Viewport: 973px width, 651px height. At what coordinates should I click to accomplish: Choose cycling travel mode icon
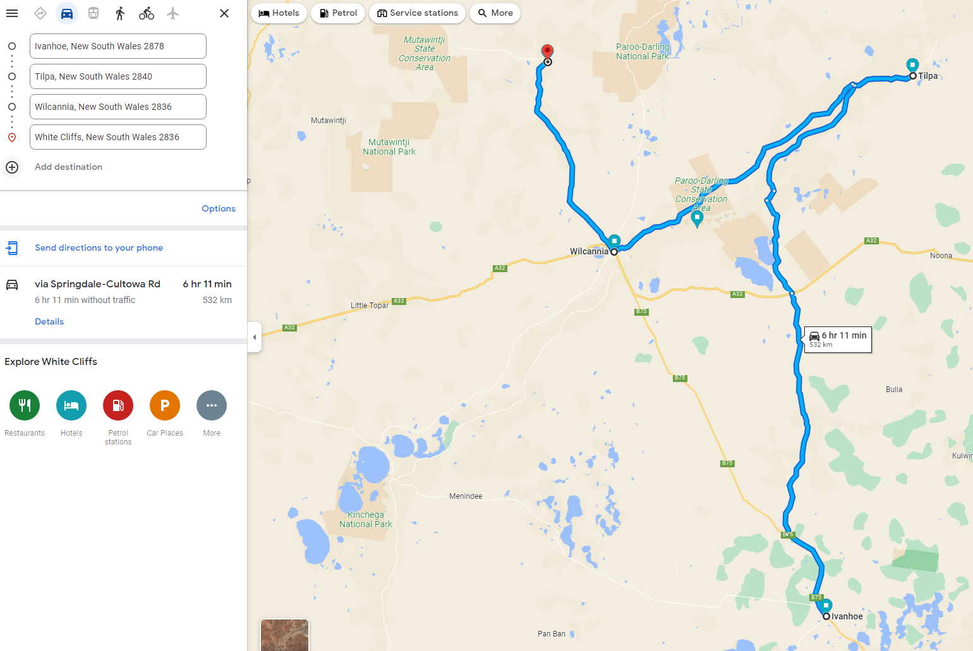[x=147, y=13]
